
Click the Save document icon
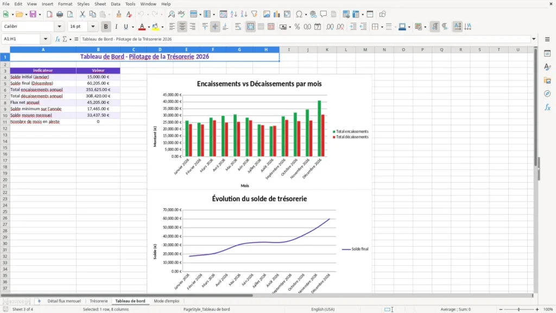click(x=33, y=14)
